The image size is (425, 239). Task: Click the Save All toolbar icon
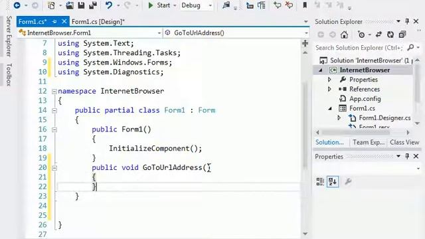(93, 5)
